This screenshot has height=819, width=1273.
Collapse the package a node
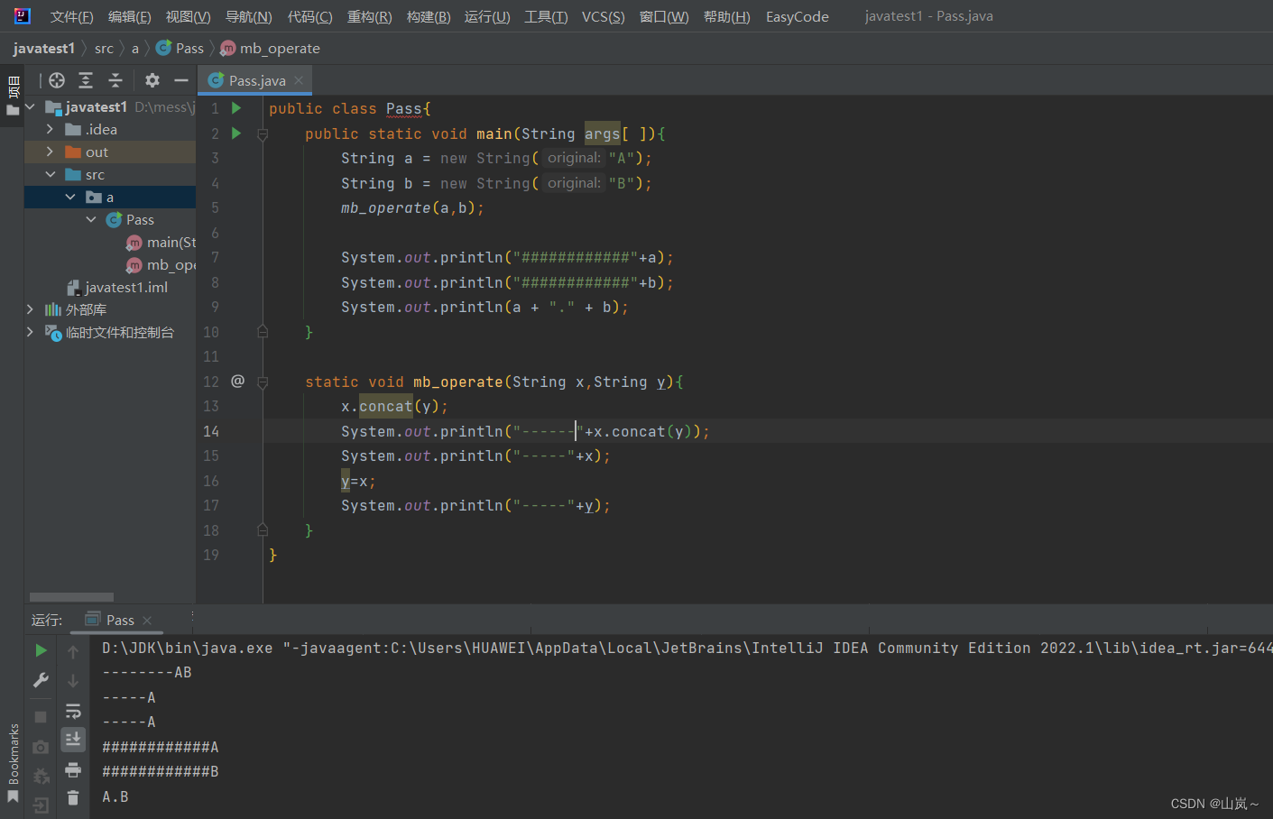70,198
